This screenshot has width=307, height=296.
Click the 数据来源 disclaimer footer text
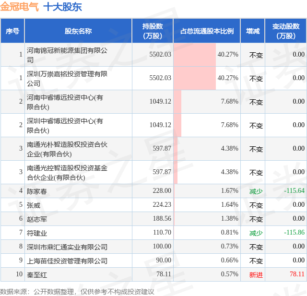pos(77,292)
